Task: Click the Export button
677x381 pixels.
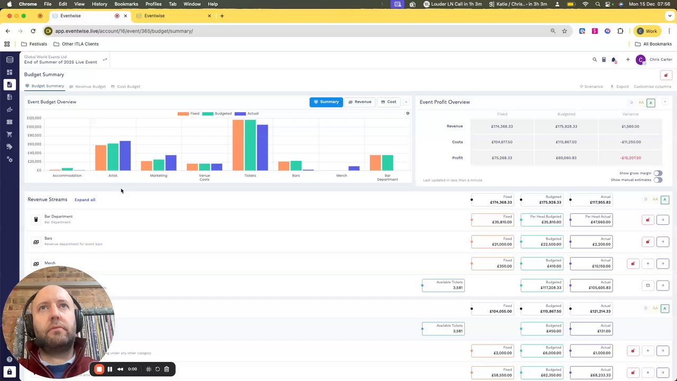Action: [619, 86]
